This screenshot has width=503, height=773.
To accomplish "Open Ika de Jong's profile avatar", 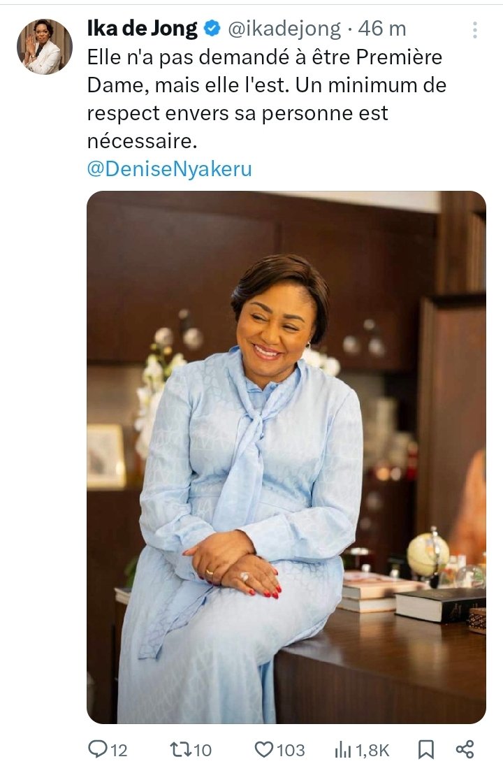I will click(x=44, y=47).
